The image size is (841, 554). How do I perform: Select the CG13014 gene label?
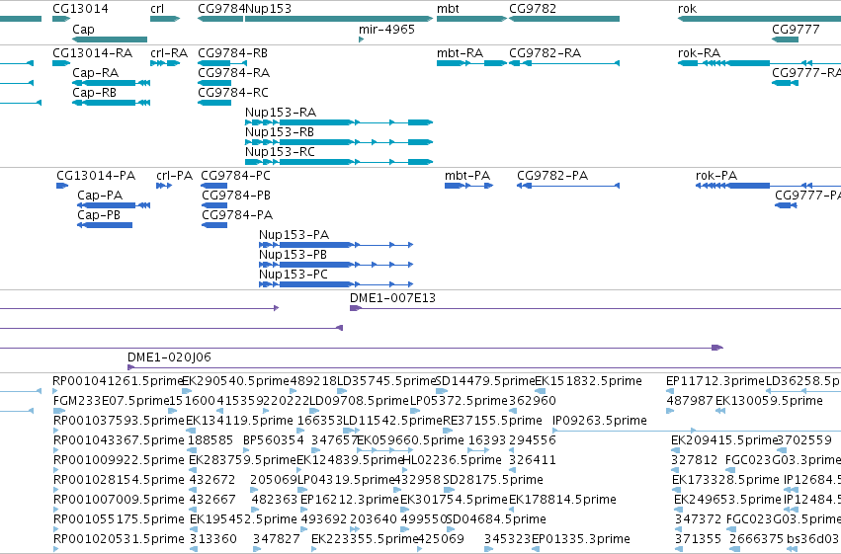(80, 9)
